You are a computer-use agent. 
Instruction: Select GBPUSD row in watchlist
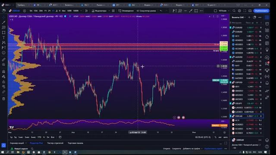pos(247,82)
